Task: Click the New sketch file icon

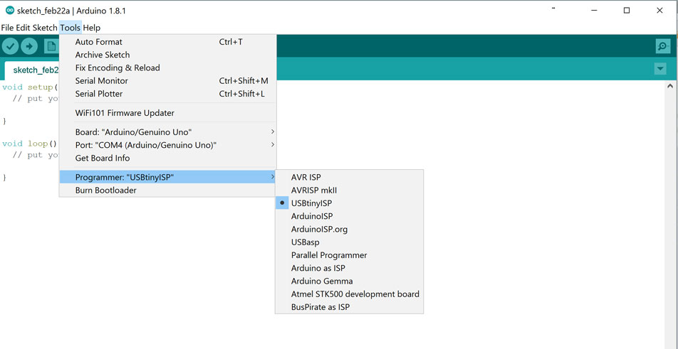Action: click(x=51, y=45)
